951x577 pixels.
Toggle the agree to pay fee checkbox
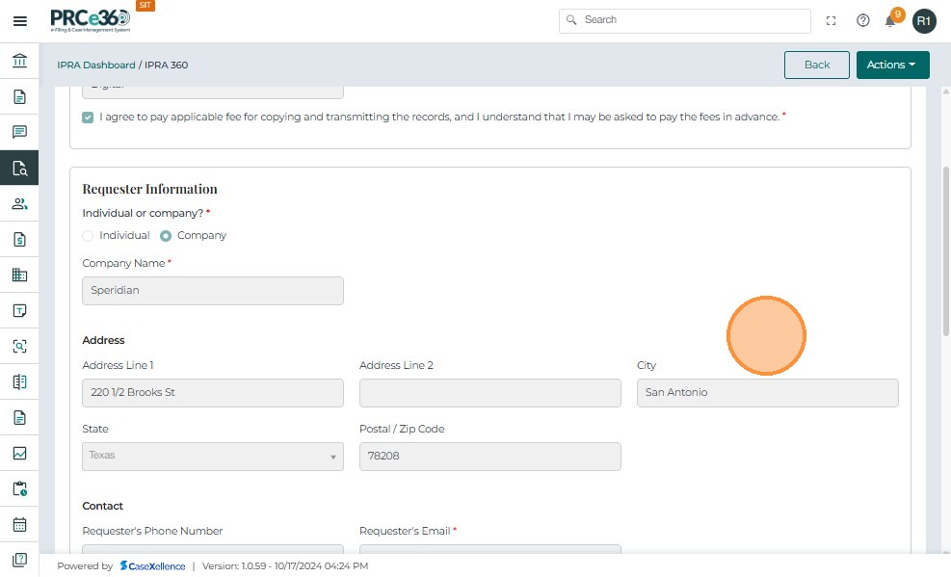[89, 118]
